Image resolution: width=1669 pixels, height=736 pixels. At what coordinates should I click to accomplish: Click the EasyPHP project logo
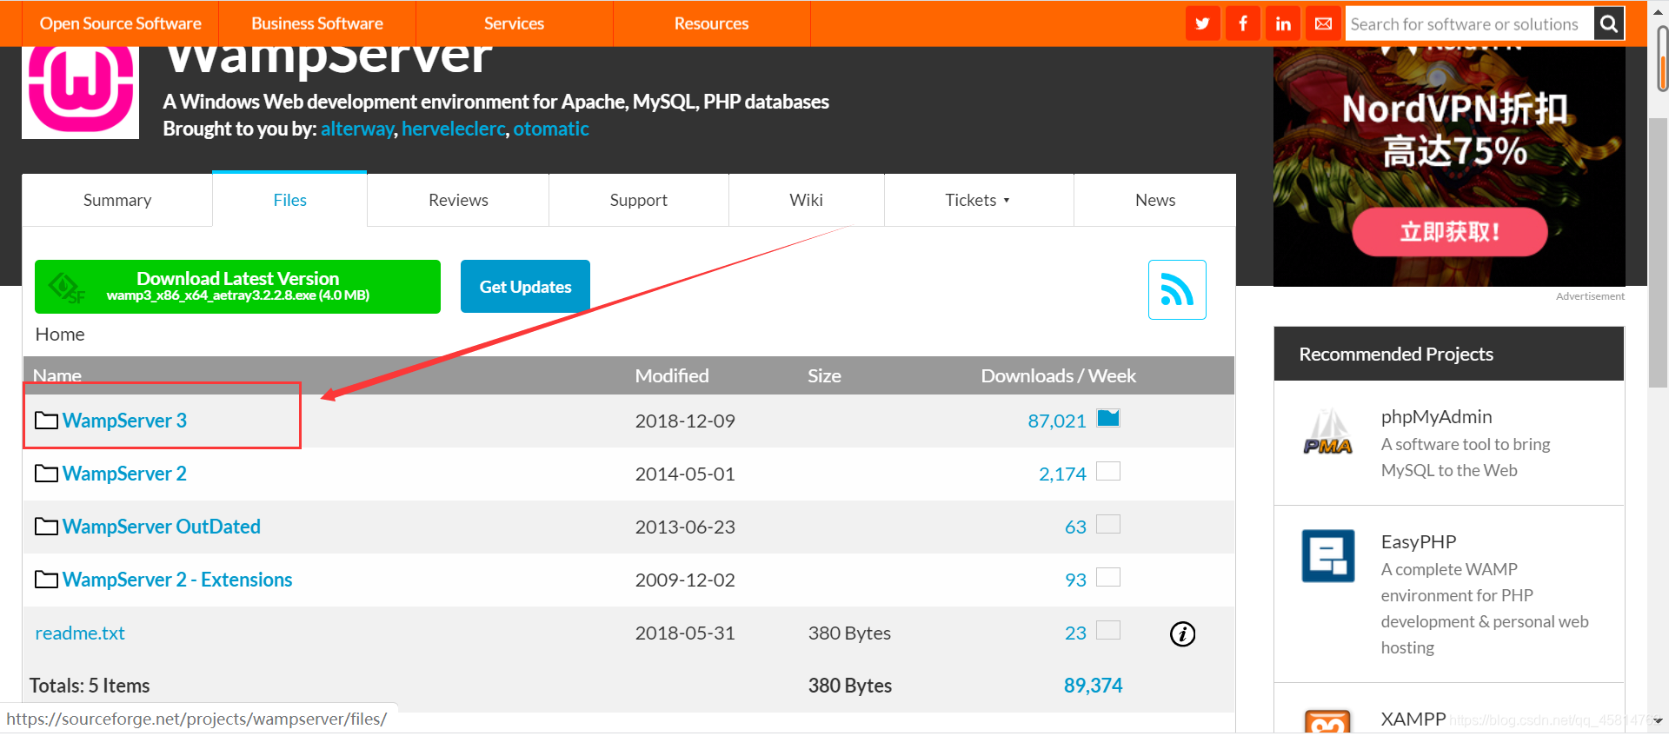[x=1327, y=555]
